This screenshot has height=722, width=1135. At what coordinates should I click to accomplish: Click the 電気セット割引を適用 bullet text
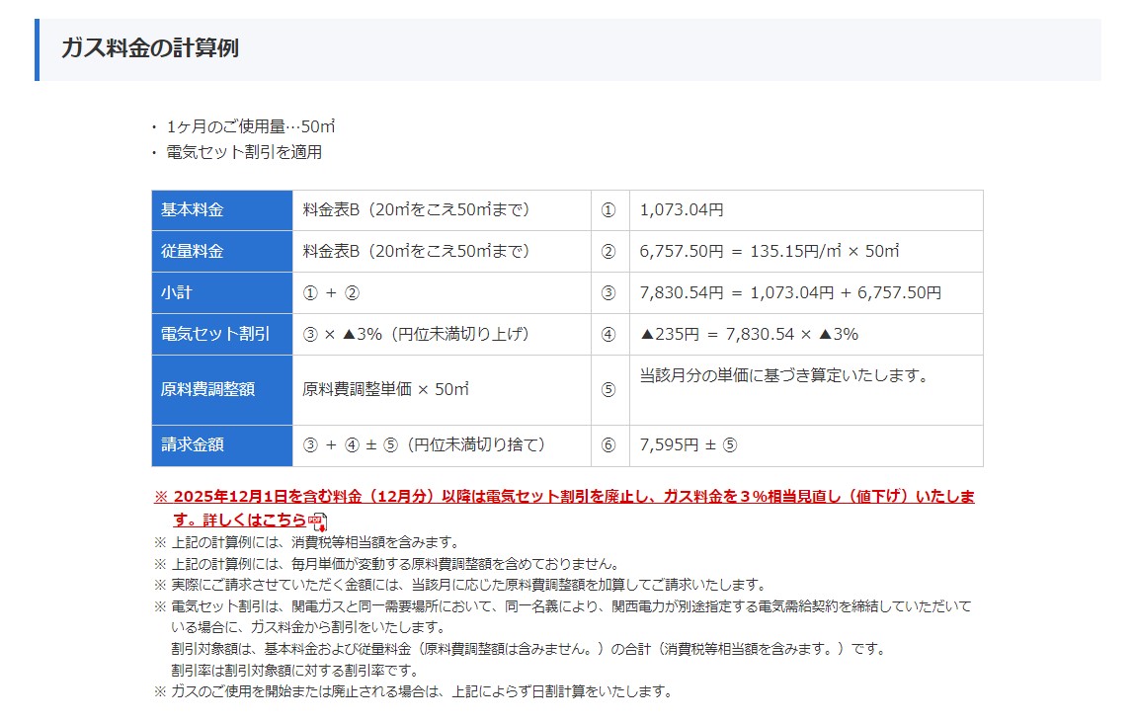(x=244, y=152)
